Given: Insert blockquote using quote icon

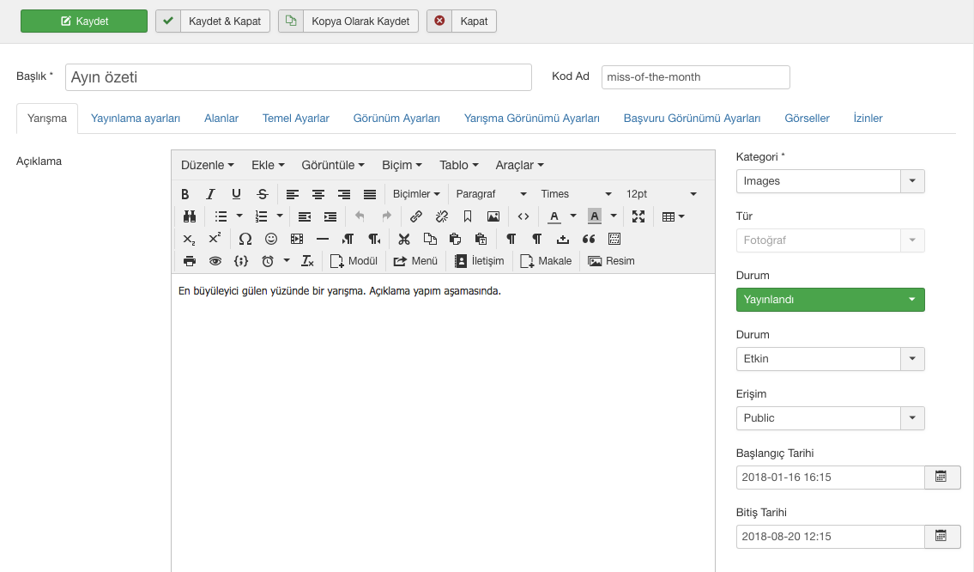Looking at the screenshot, I should 589,239.
